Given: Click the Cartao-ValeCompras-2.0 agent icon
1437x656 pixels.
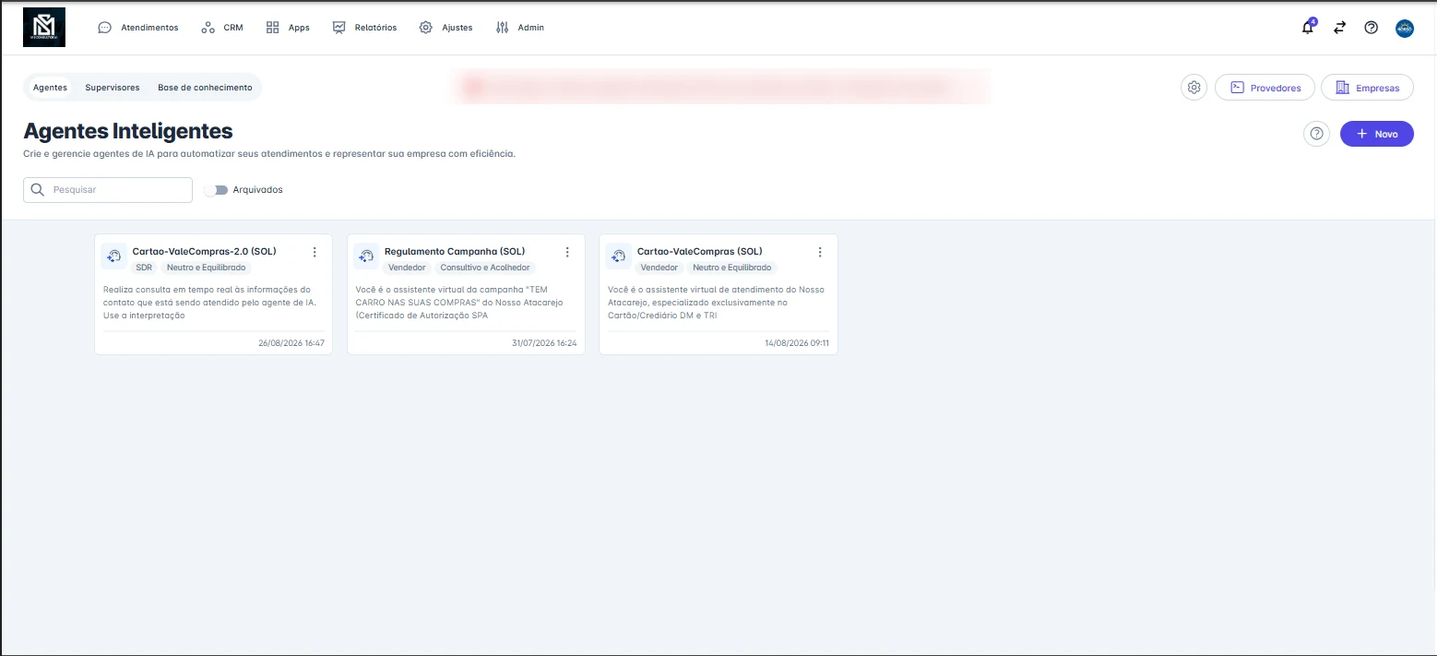Looking at the screenshot, I should pos(113,256).
